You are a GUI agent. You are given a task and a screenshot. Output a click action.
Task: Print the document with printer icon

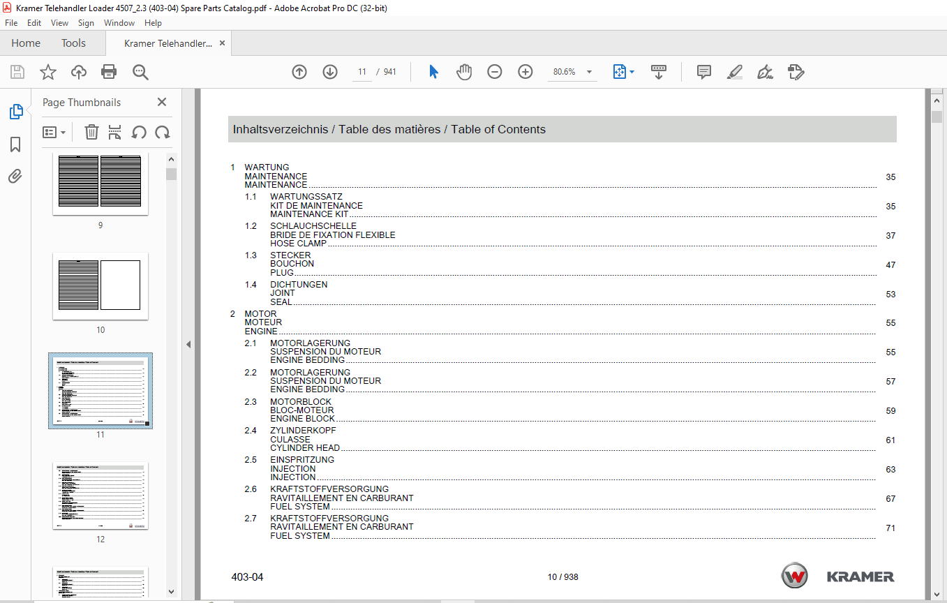pos(109,72)
